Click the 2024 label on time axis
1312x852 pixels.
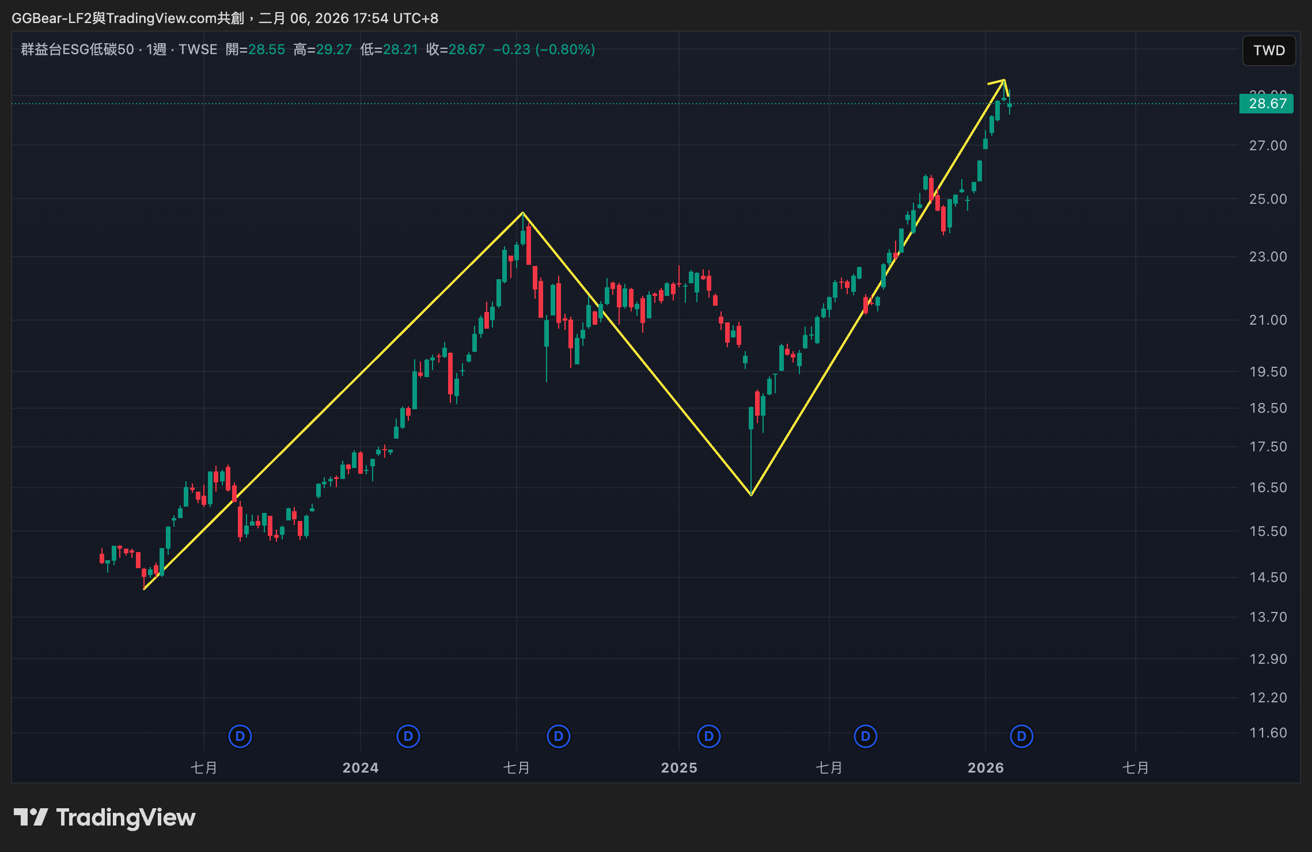(361, 768)
